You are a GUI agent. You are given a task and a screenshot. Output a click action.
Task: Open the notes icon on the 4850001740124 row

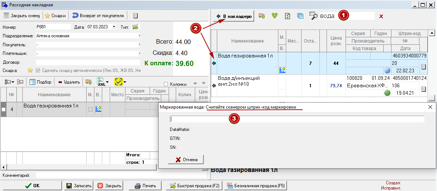pos(423,89)
